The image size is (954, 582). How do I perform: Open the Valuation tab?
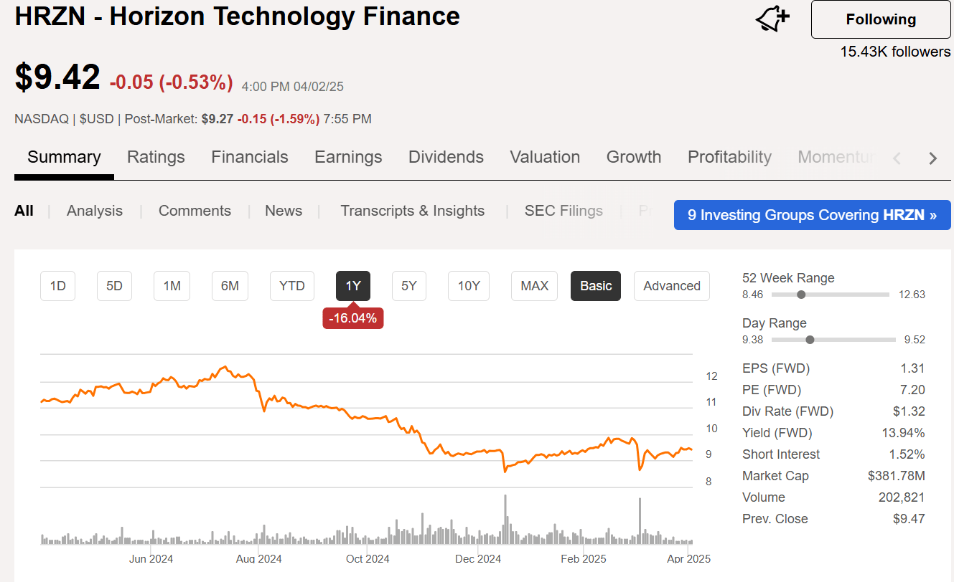[545, 157]
